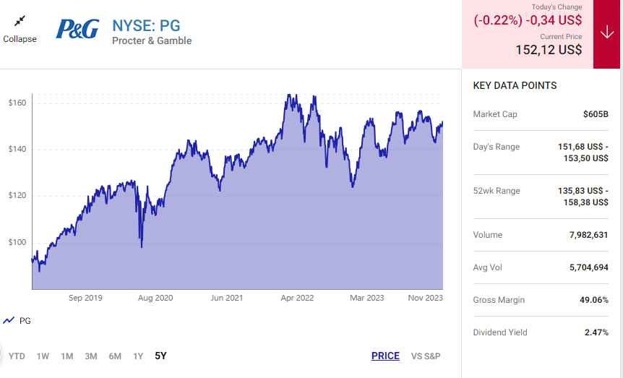623x378 pixels.
Task: Click the Procter & Gamble company name
Action: point(152,41)
